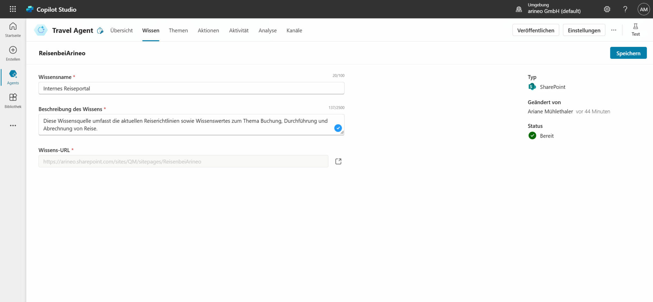Go to Startseite in the sidebar
653x302 pixels.
(13, 30)
